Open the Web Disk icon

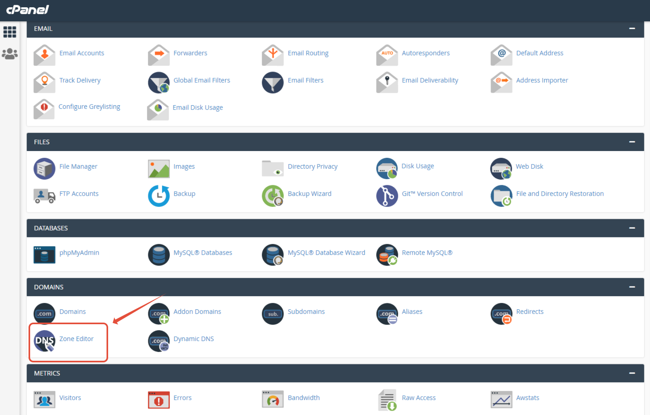pos(501,169)
